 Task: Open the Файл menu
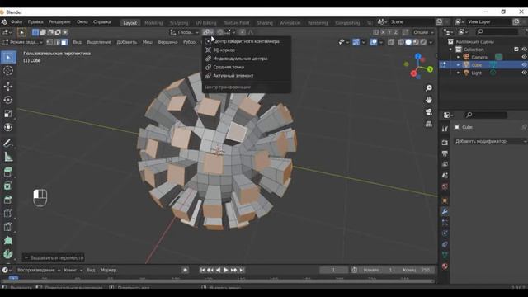point(16,22)
